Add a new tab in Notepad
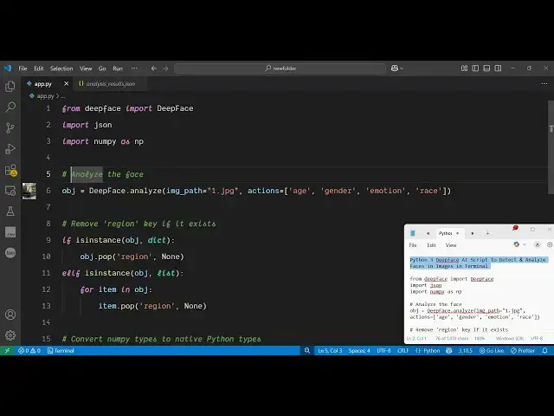Screen dimensions: 554x416 (487, 233)
